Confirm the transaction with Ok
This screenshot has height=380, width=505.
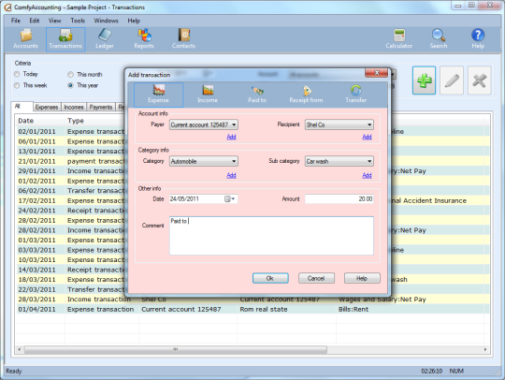270,278
